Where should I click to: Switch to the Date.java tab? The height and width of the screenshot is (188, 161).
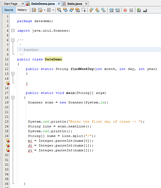tap(75, 4)
